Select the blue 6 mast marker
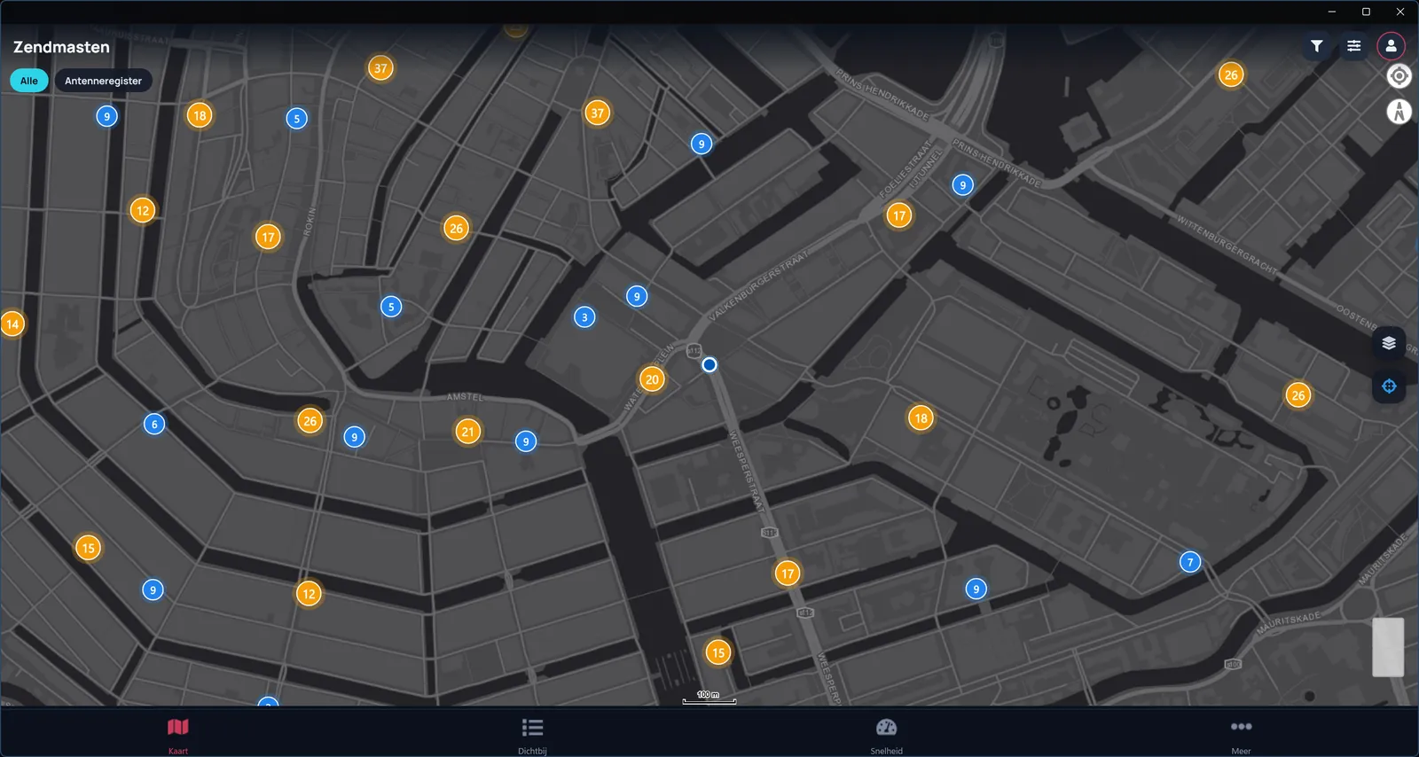 click(x=154, y=425)
